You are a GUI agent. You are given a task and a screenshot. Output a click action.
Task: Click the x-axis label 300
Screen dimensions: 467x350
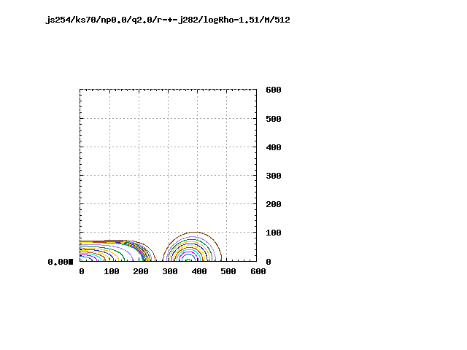pyautogui.click(x=170, y=271)
